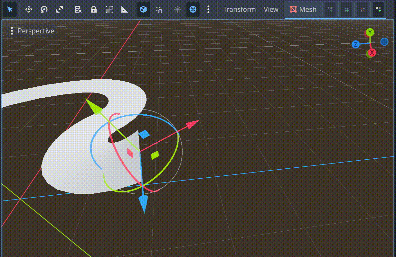Snap view to Z axis circle
This screenshot has width=396, height=257.
tap(355, 44)
